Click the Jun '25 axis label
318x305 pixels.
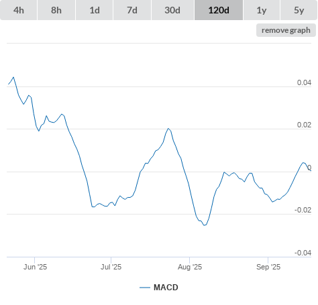(35, 267)
